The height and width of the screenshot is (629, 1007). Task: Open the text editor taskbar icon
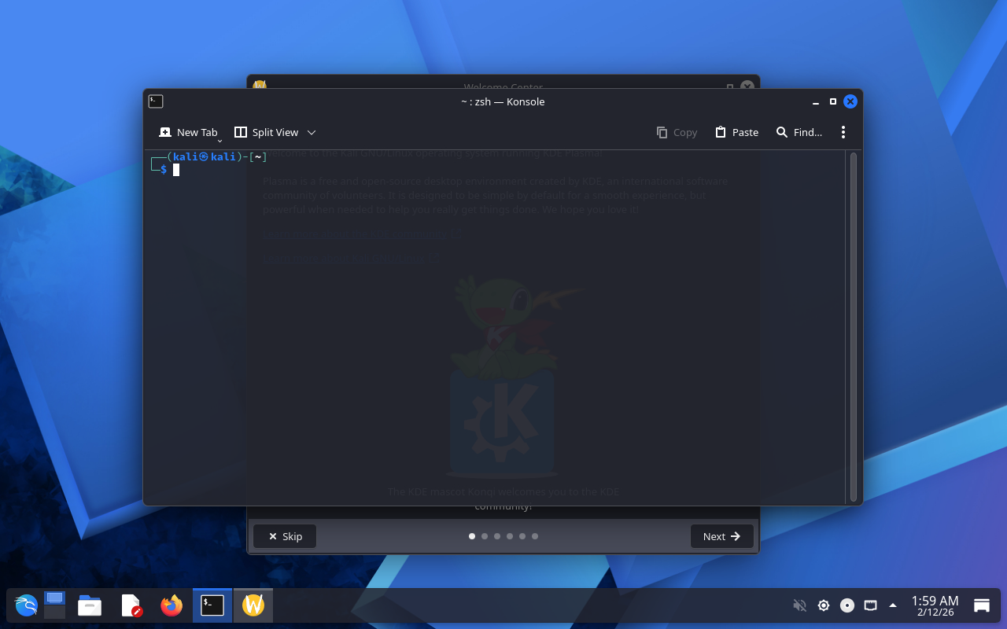(x=131, y=605)
